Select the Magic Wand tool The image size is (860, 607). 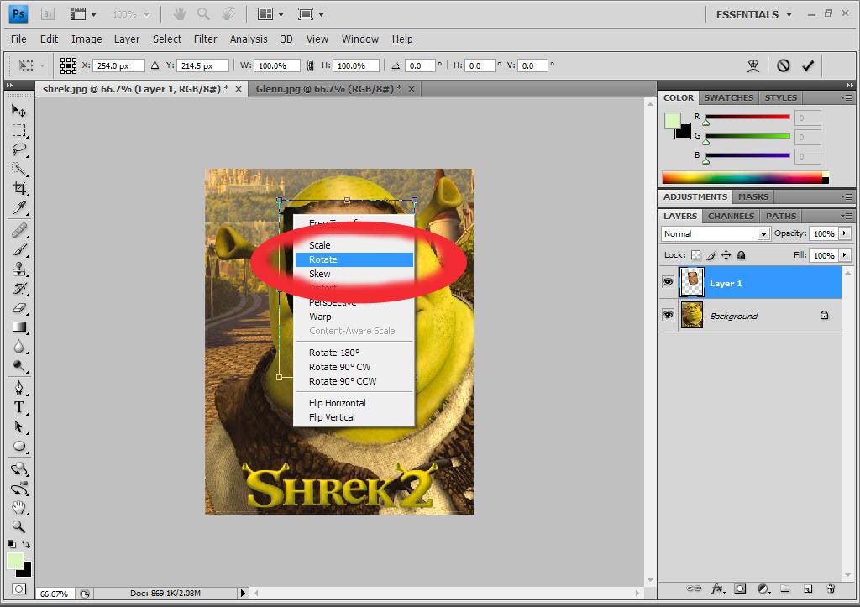(x=19, y=169)
